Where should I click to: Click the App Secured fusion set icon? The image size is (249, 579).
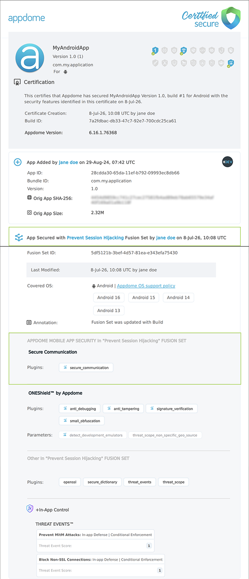[19, 238]
